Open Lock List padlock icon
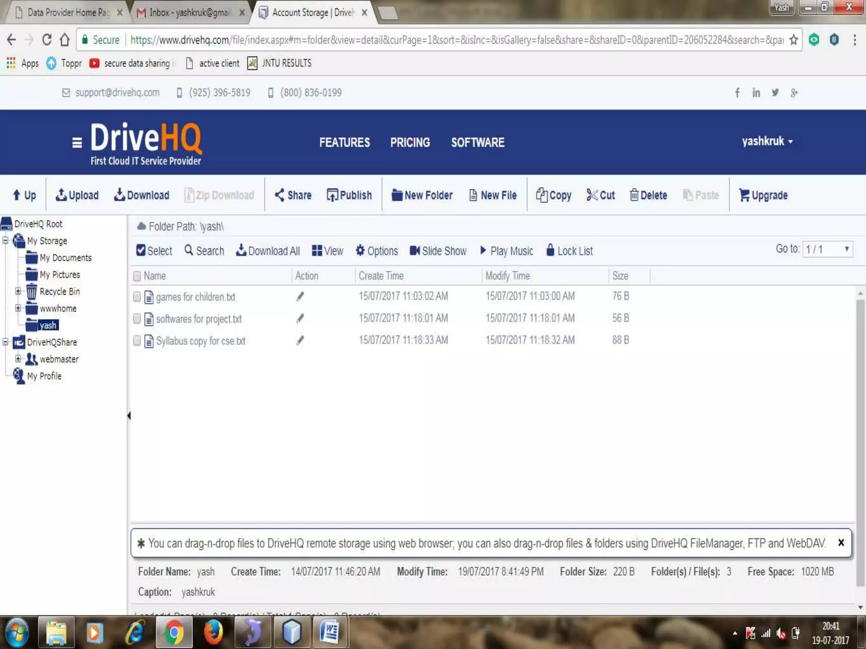The width and height of the screenshot is (866, 649). 550,250
